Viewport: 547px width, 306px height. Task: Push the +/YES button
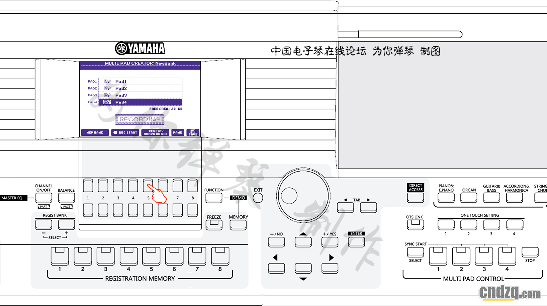click(x=330, y=242)
